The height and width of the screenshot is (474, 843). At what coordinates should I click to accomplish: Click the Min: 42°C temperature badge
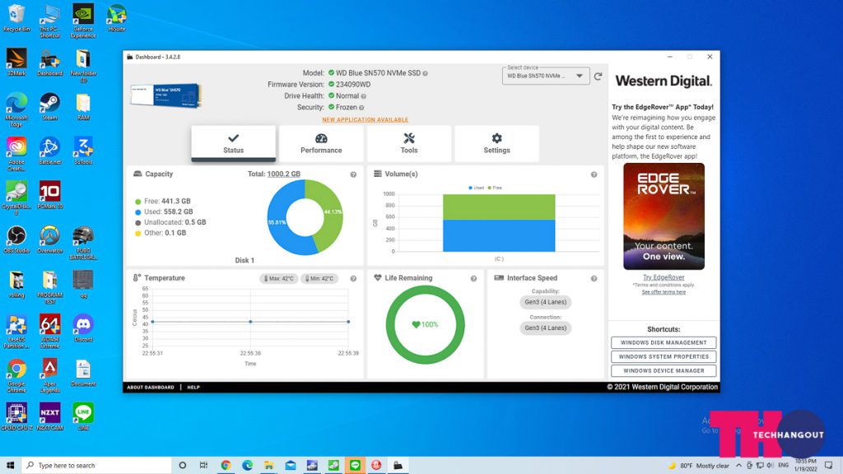click(x=319, y=278)
